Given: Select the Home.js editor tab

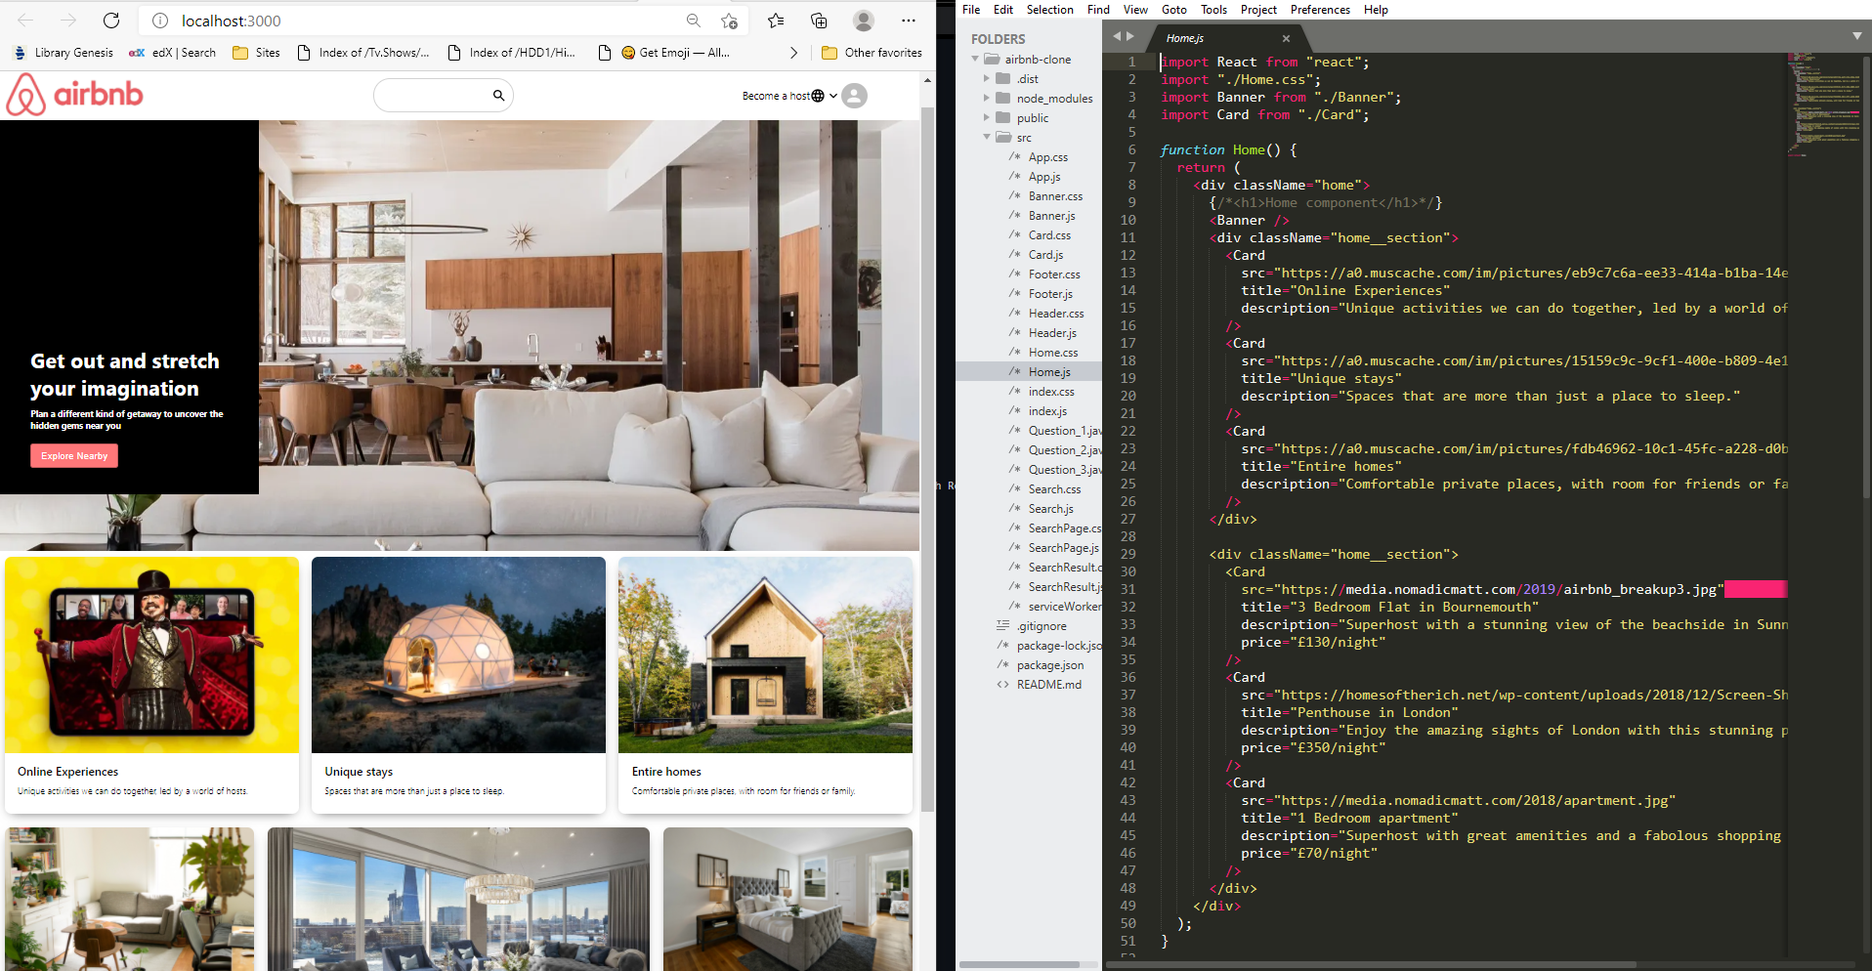Looking at the screenshot, I should coord(1185,38).
